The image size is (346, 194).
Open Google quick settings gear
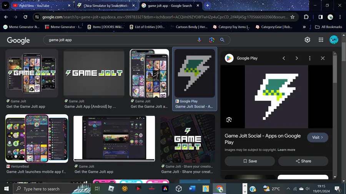(x=308, y=40)
